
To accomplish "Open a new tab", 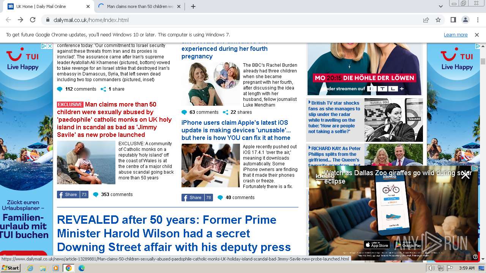I will tap(193, 6).
